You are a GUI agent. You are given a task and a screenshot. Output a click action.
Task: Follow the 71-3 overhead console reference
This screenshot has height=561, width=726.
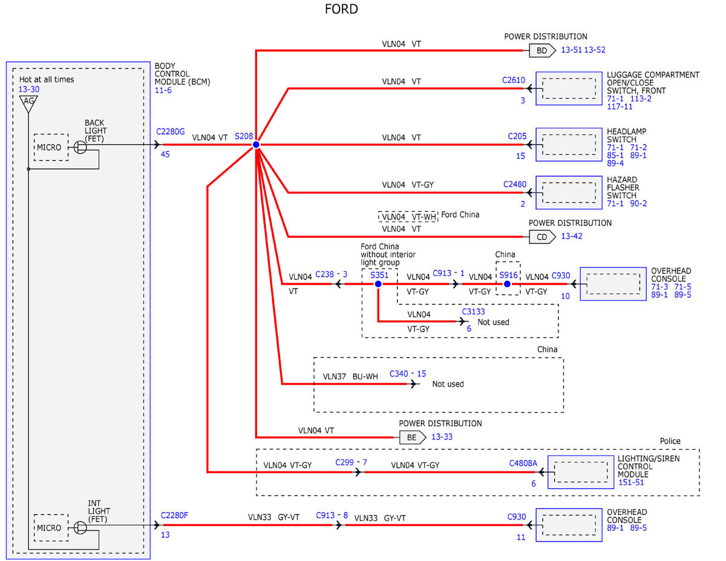click(660, 287)
